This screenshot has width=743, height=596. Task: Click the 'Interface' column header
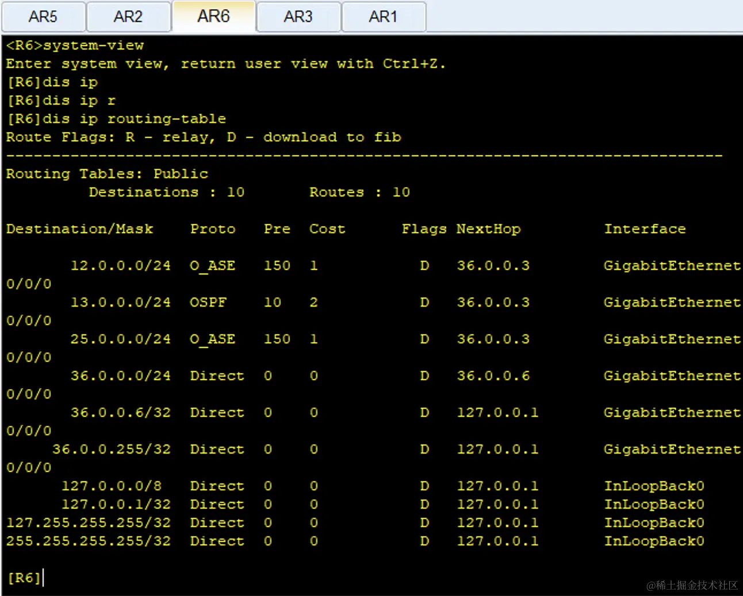click(x=645, y=229)
